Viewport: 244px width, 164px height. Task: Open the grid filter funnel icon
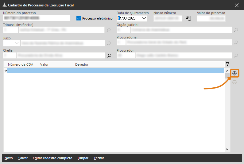pos(227,64)
